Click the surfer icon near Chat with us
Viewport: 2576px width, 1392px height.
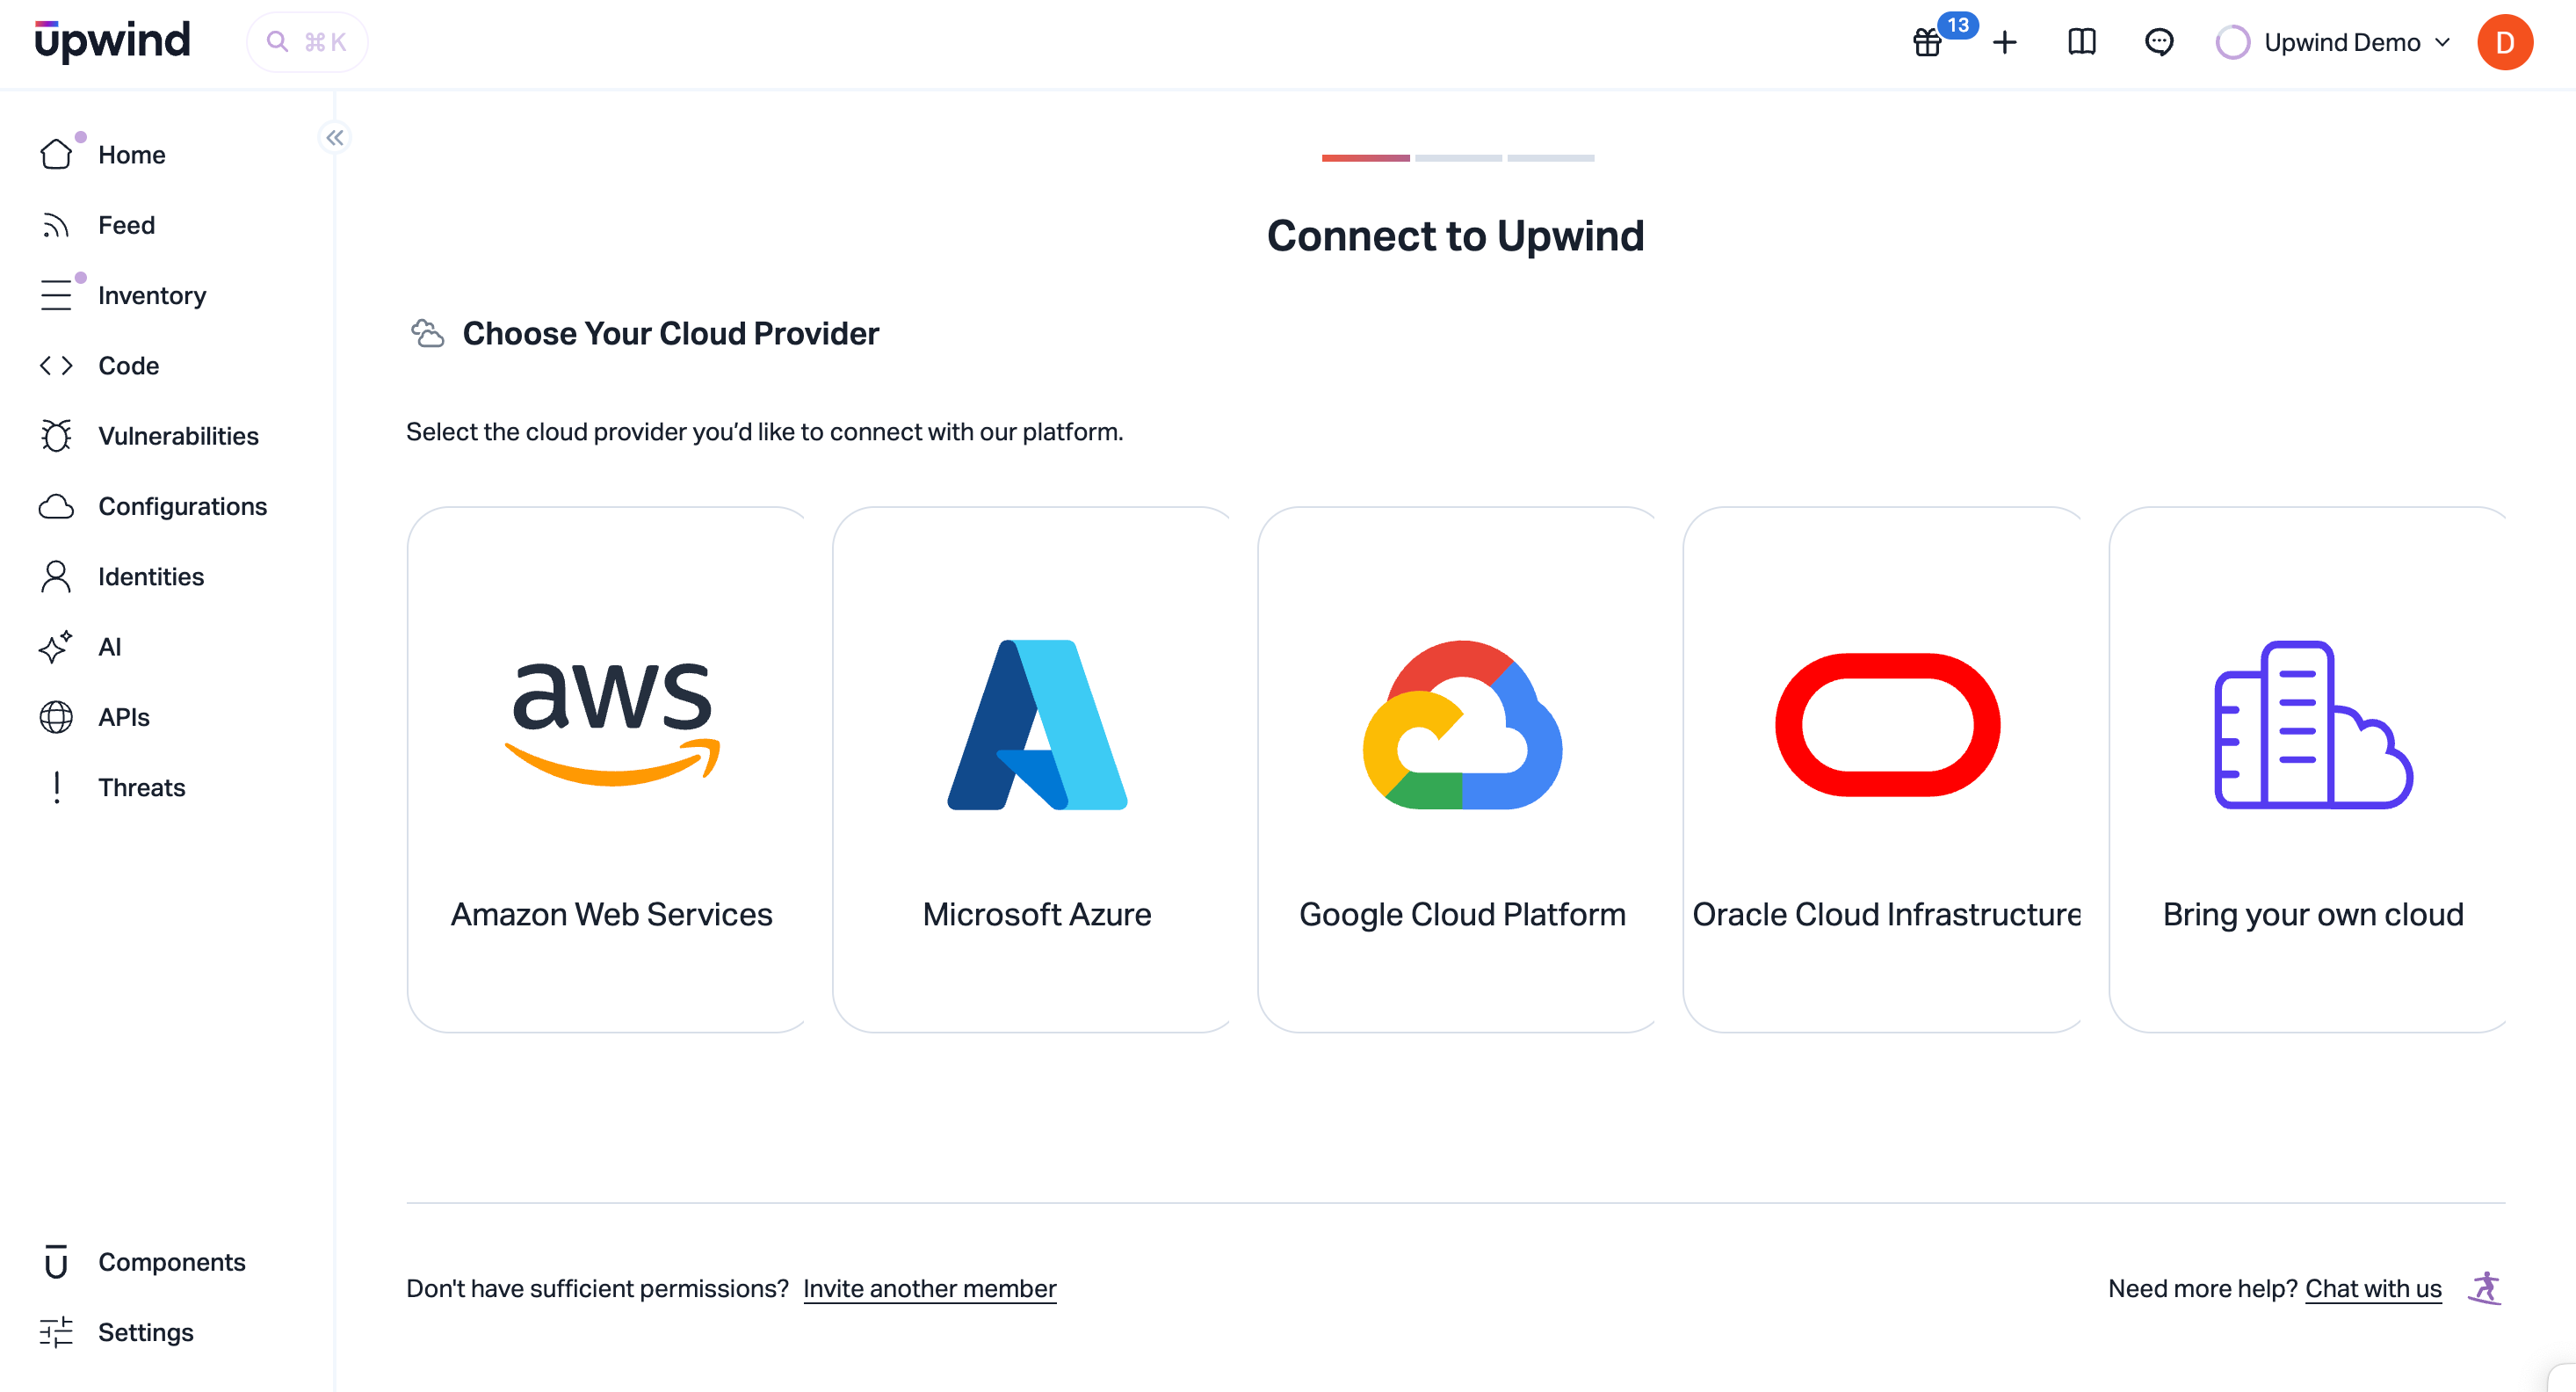click(x=2485, y=1288)
